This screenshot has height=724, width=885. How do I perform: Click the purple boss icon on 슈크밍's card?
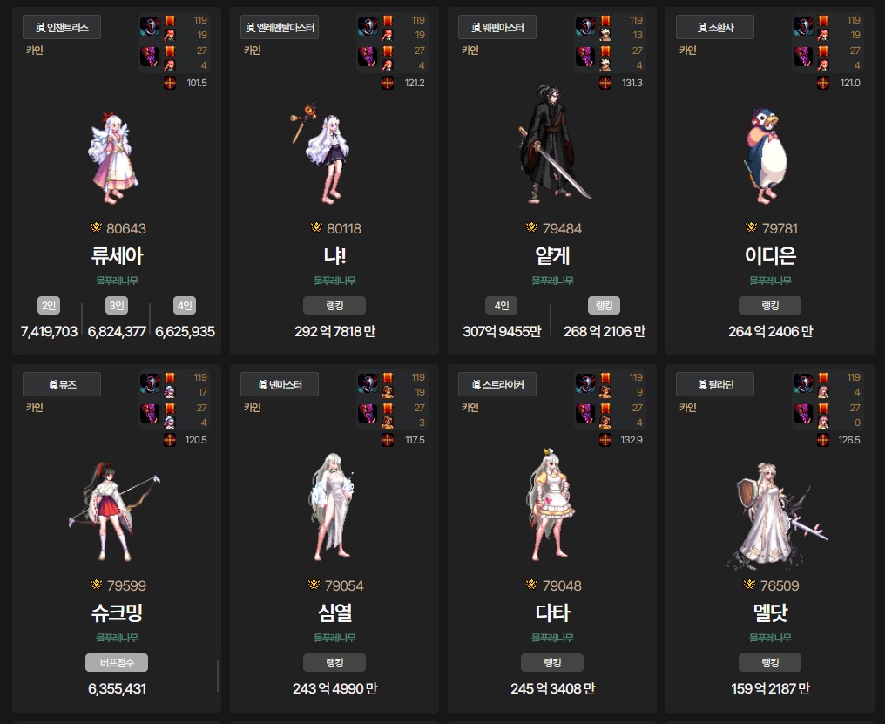(150, 414)
